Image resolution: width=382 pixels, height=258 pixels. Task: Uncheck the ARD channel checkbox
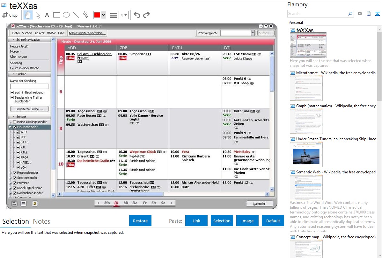(18, 132)
